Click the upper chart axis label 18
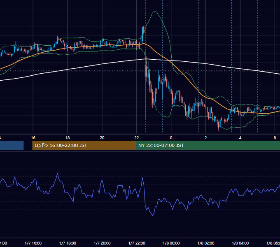The height and width of the screenshot is (247, 280). pyautogui.click(x=68, y=138)
